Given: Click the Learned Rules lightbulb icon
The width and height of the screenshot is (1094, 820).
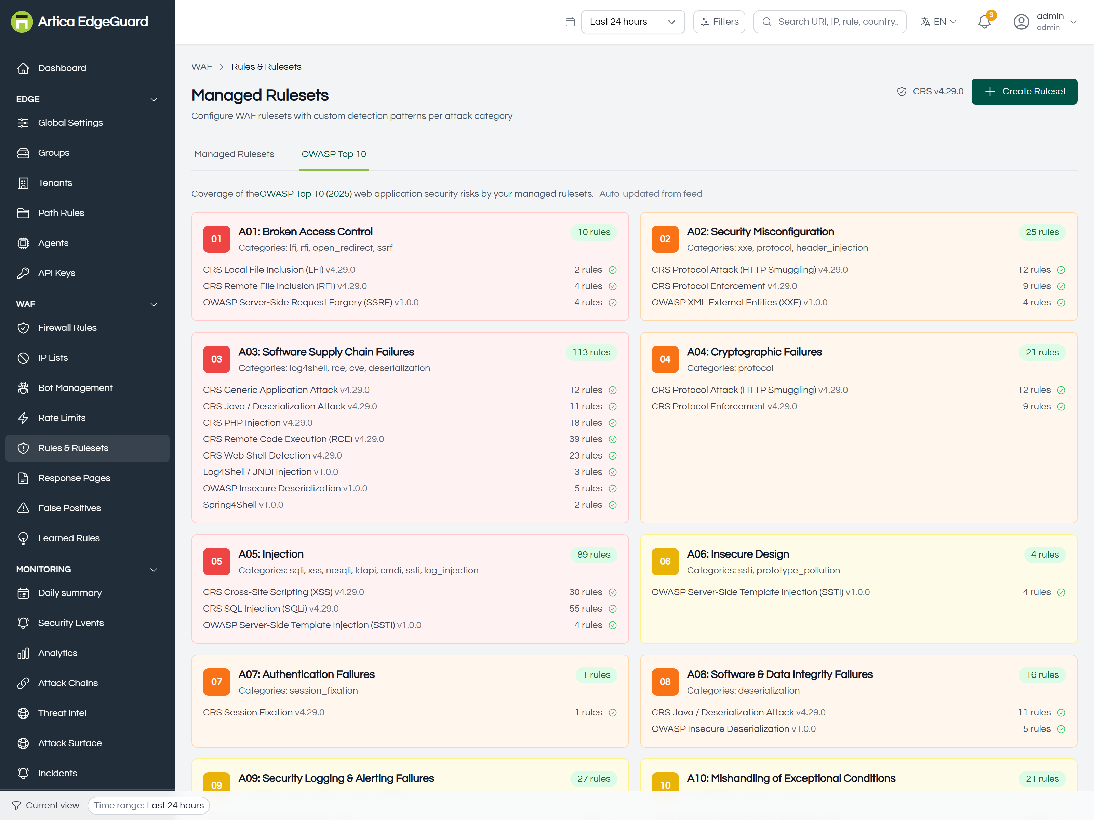Looking at the screenshot, I should coord(23,538).
